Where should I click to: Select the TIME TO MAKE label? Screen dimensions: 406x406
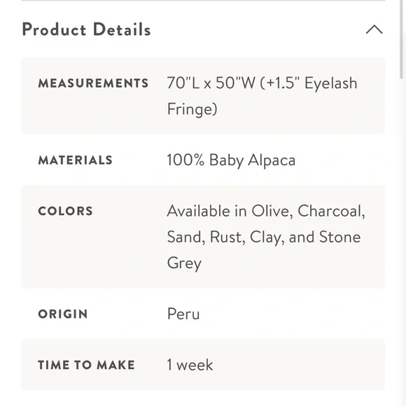point(87,365)
